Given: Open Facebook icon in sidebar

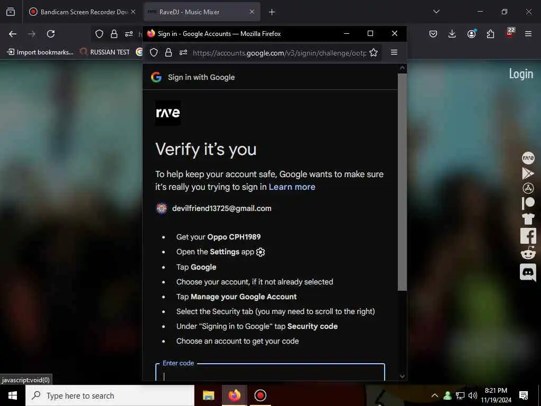Looking at the screenshot, I should click(528, 236).
